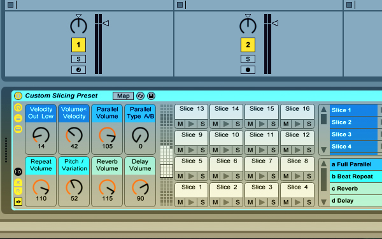This screenshot has height=239, width=382.
Task: Toggle the auto-select yellow button
Action: tap(18, 201)
